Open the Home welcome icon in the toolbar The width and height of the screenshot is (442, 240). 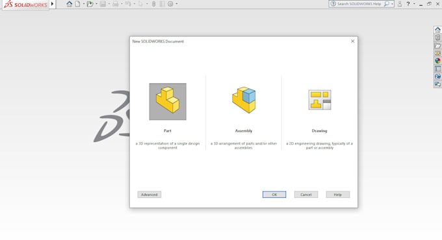[69, 4]
